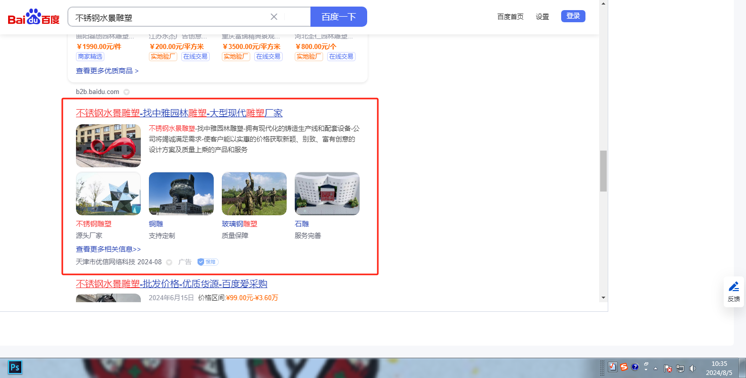
Task: Open the stainless steel star sculpture thumbnail
Action: (108, 194)
